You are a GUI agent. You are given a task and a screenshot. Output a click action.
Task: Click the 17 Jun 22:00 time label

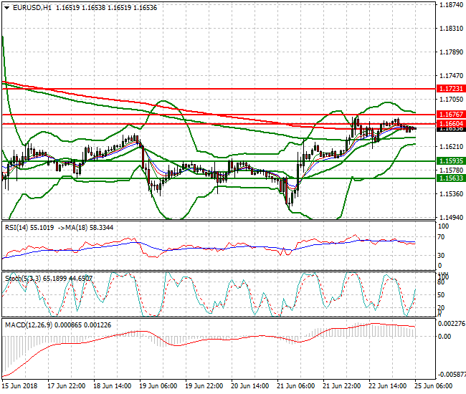[x=66, y=385]
